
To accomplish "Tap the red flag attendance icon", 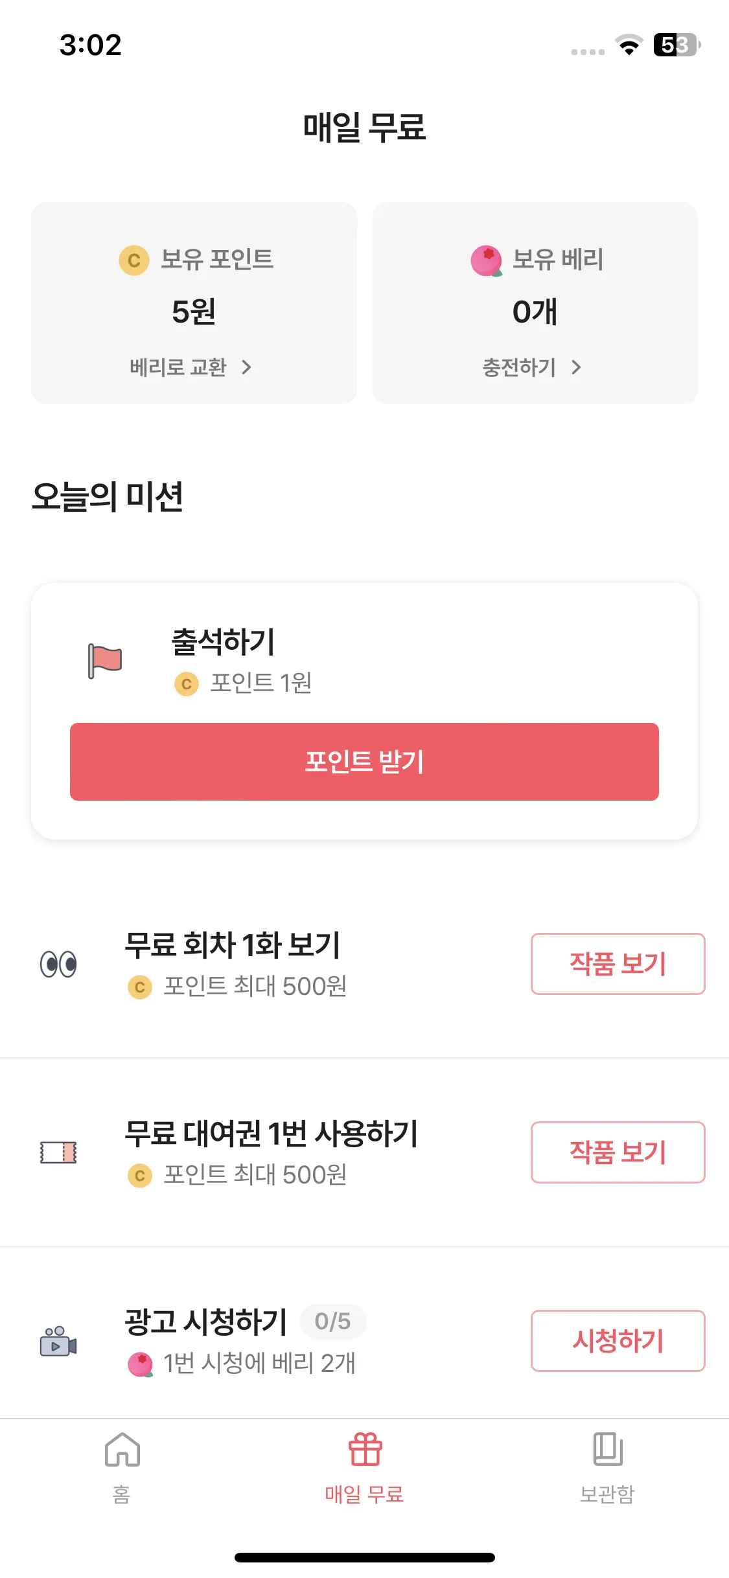I will pos(104,661).
